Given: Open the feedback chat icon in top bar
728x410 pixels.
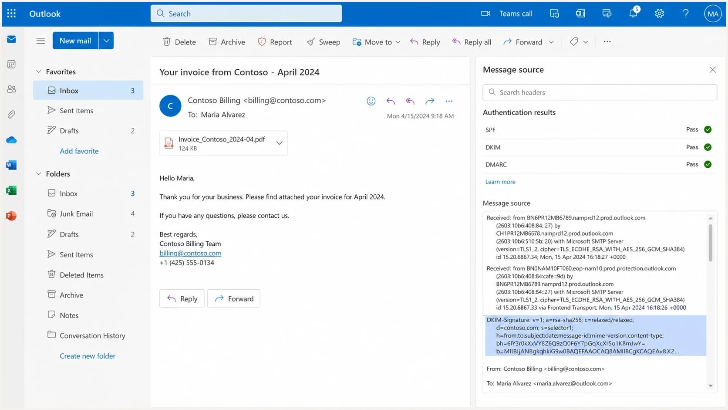Looking at the screenshot, I should tap(607, 14).
